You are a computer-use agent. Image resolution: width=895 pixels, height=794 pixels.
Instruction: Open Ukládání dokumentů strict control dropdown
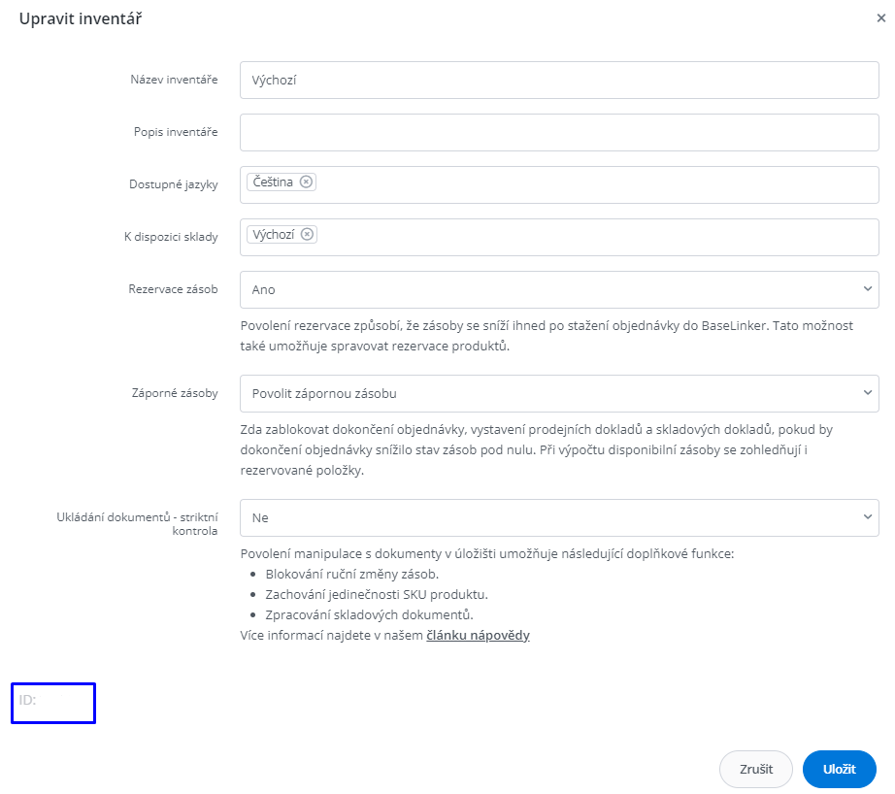(558, 517)
